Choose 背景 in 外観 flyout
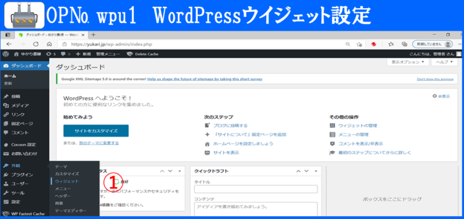The width and height of the screenshot is (464, 219). click(59, 203)
